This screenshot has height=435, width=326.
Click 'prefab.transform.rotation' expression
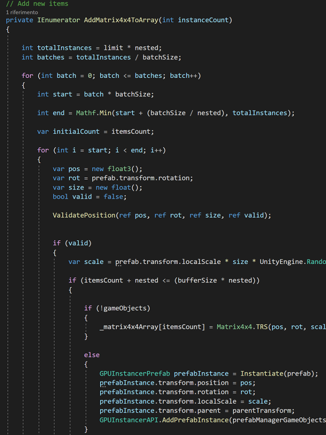click(141, 178)
